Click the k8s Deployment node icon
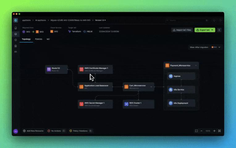Screen dimensions: 236x148 pos(171,103)
